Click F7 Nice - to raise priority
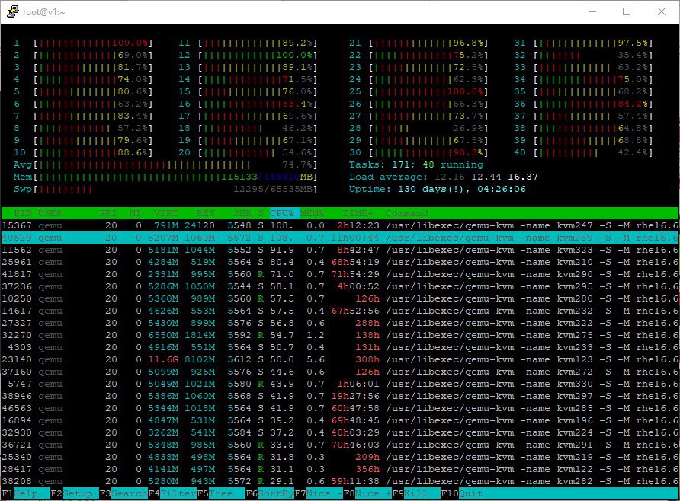Image resolution: width=680 pixels, height=501 pixels. (x=319, y=493)
